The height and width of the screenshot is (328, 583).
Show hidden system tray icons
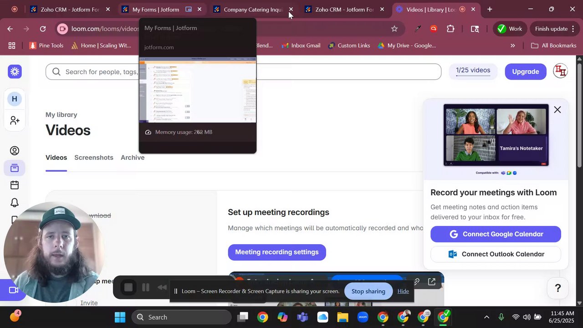point(486,317)
